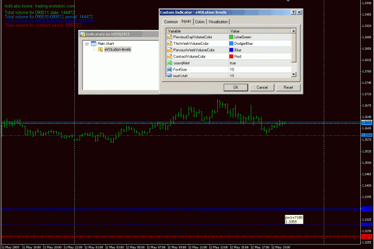Select the ContractVolumeColor variable name

point(189,56)
